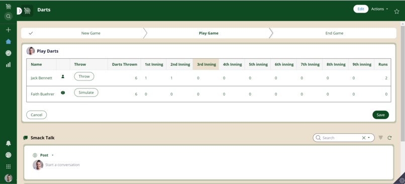The height and width of the screenshot is (184, 405).
Task: Open the search icon in left sidebar
Action: click(x=8, y=16)
